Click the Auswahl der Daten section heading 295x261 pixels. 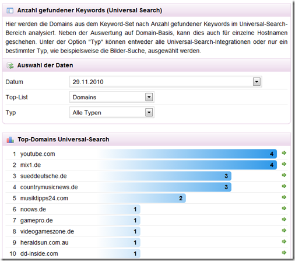pos(45,65)
